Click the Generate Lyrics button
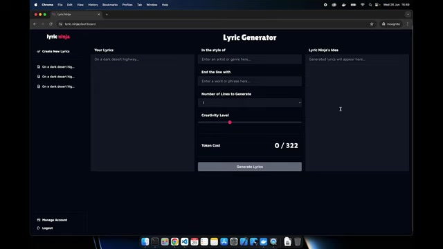Image resolution: width=443 pixels, height=249 pixels. coord(250,167)
